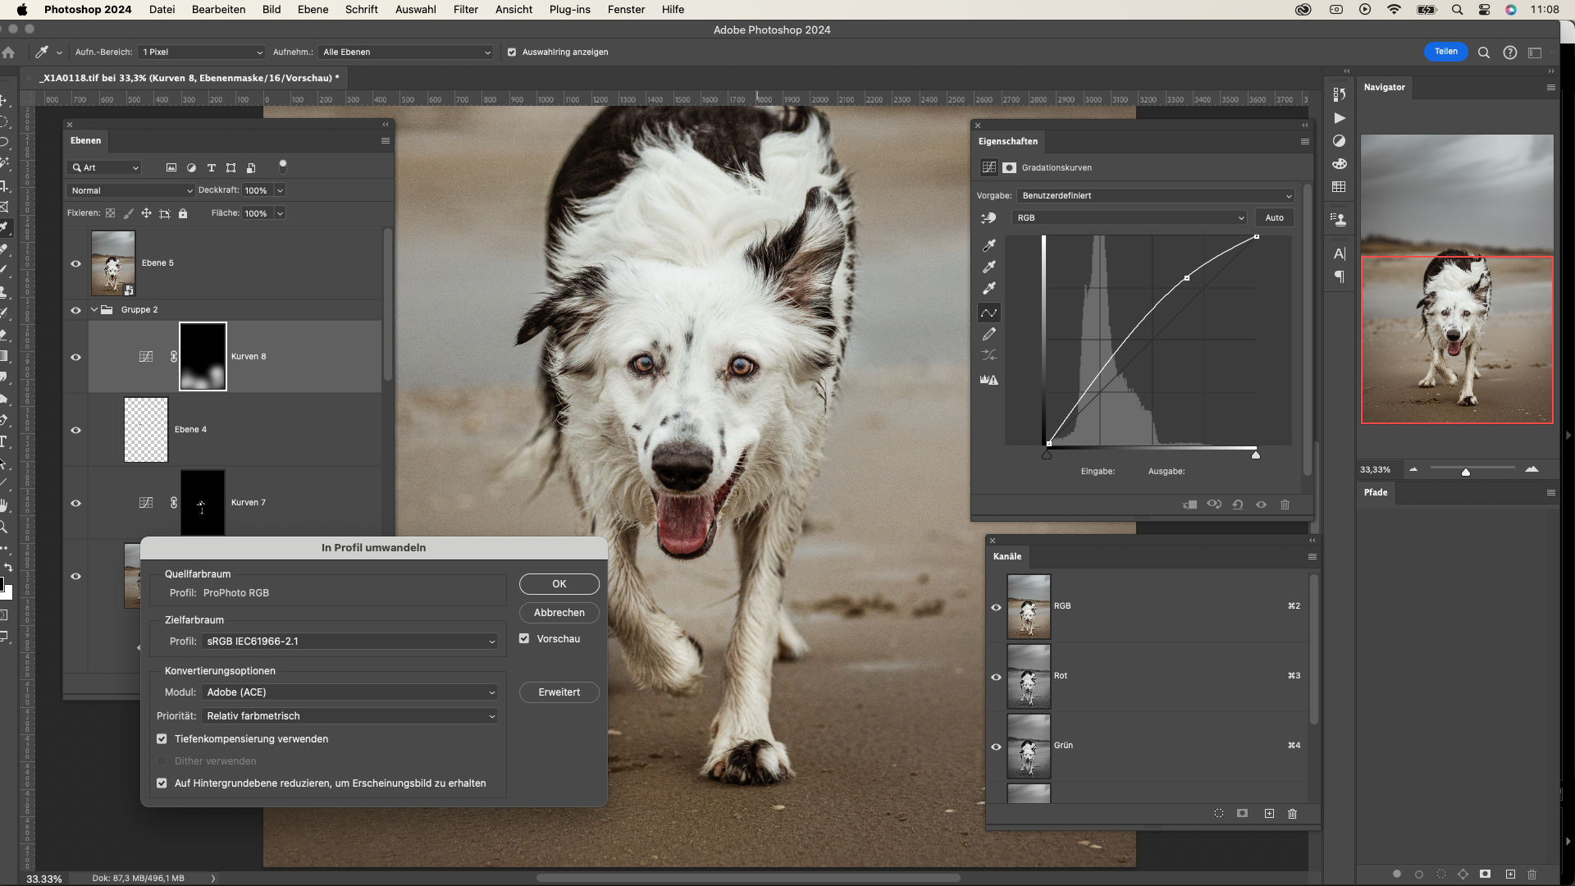Select the pencil draw-curve tool

tap(989, 334)
